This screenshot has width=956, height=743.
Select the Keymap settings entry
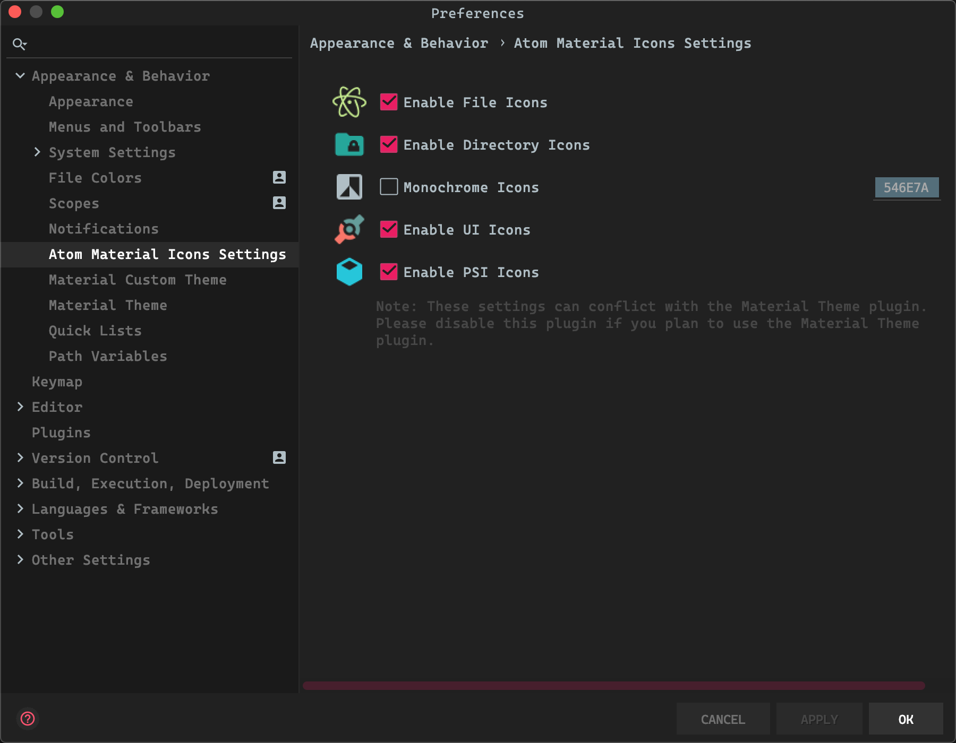(x=57, y=381)
